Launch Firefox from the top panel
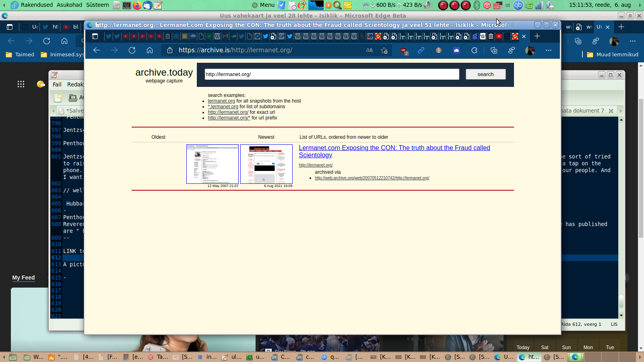The width and height of the screenshot is (644, 362). coord(137,5)
